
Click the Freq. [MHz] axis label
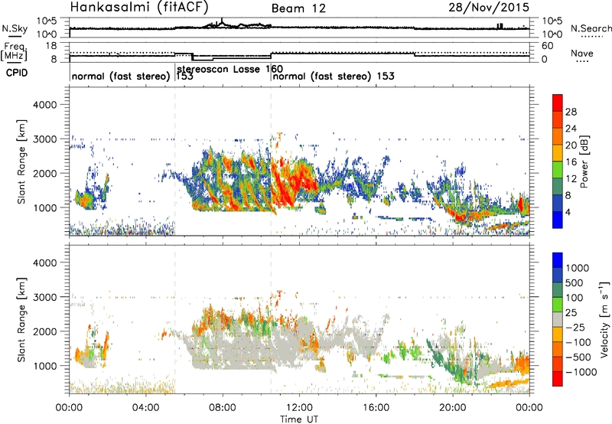14,52
